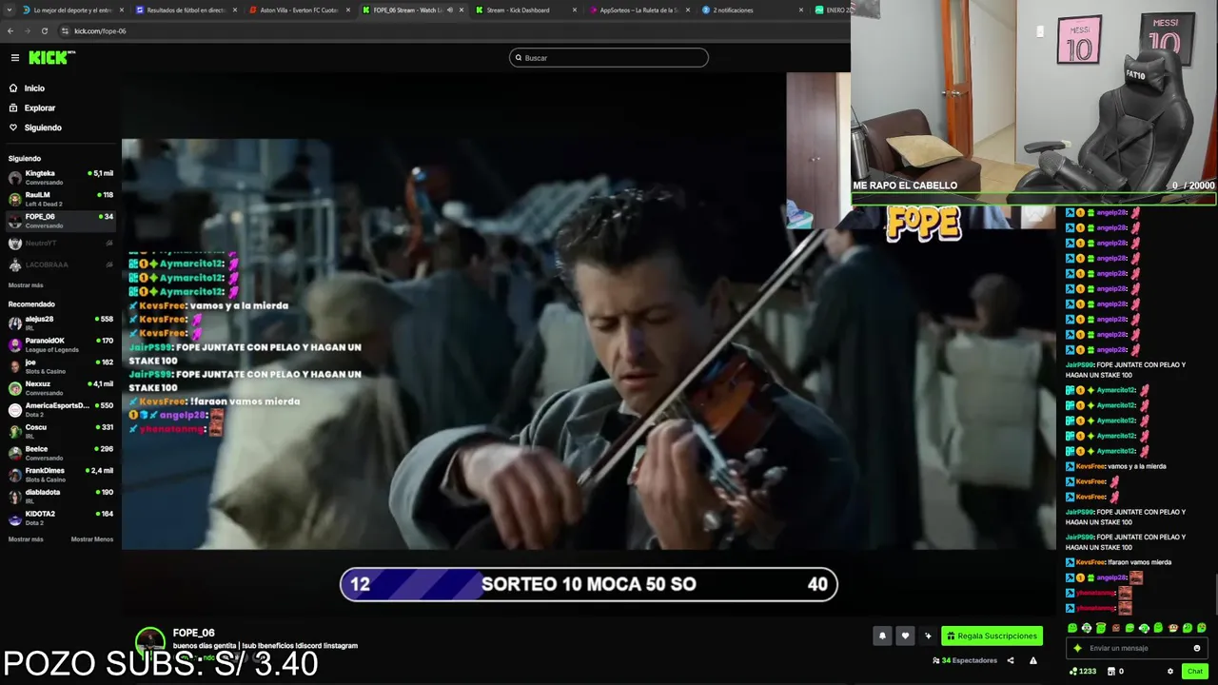1218x685 pixels.
Task: Switch to AppSorteos La Ruleta tab
Action: click(x=638, y=10)
